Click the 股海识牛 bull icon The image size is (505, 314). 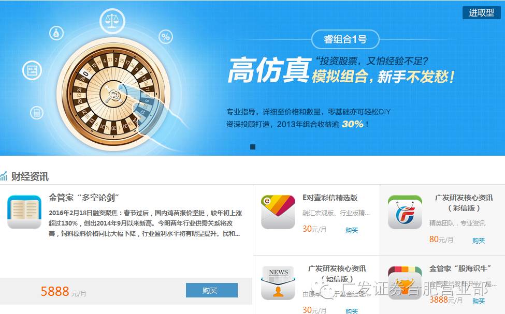pyautogui.click(x=405, y=283)
